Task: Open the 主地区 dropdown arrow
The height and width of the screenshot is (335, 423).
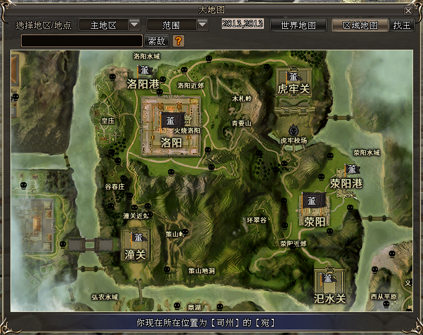Action: coord(134,25)
